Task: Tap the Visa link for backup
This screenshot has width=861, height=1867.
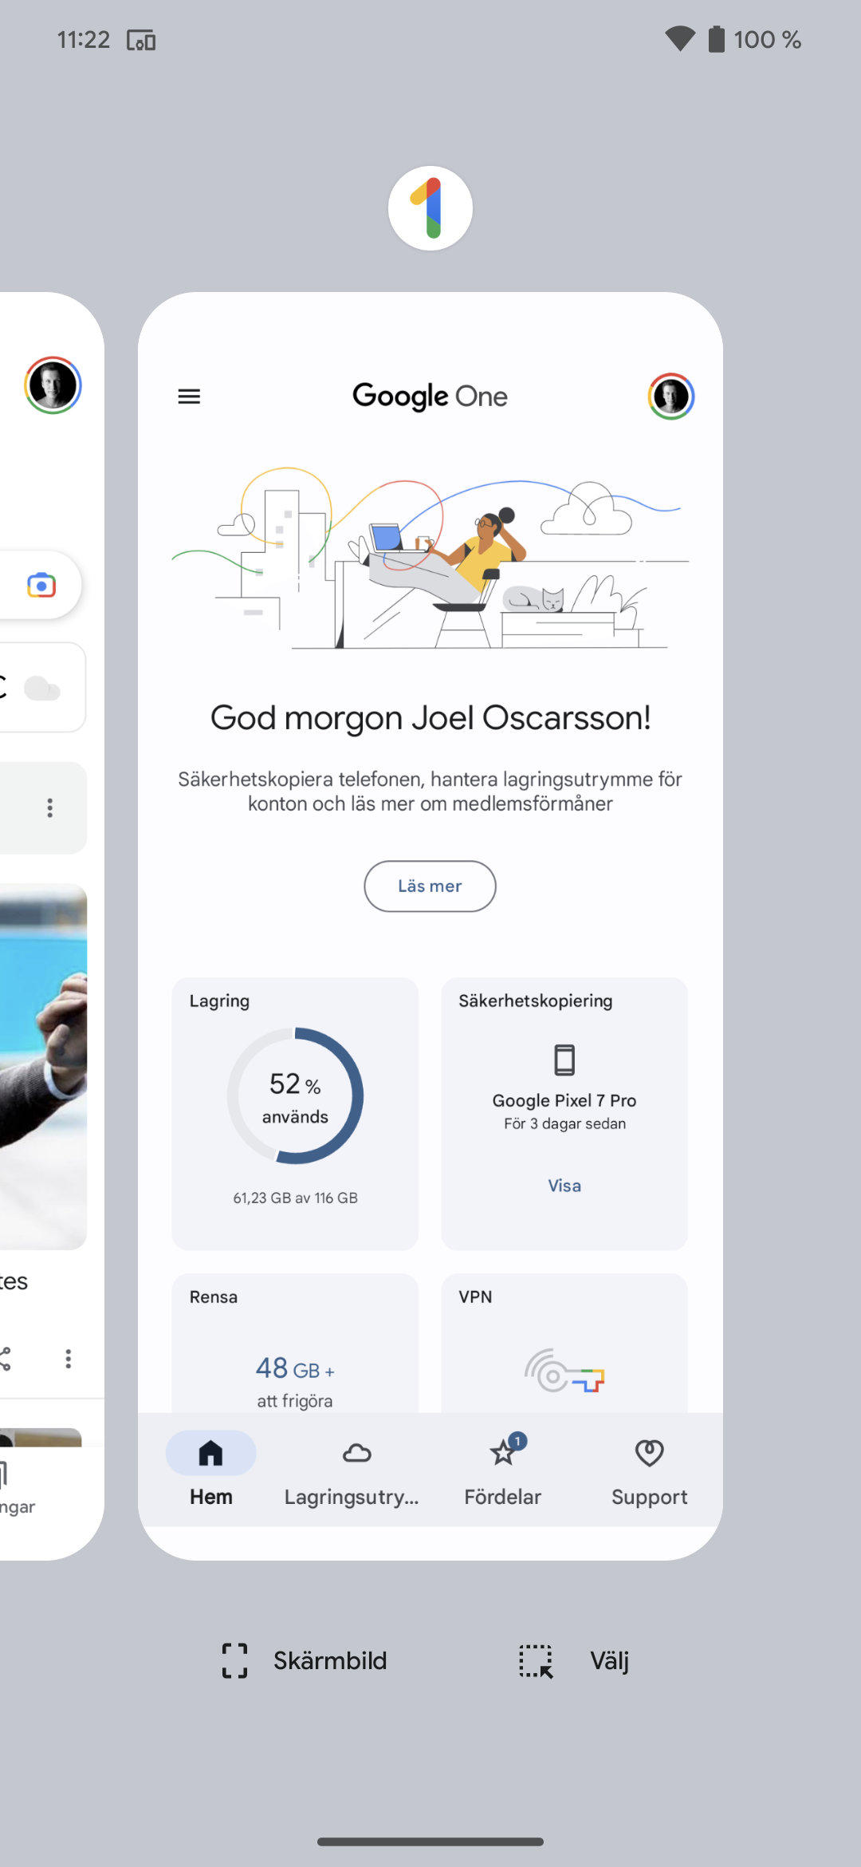Action: (x=564, y=1186)
